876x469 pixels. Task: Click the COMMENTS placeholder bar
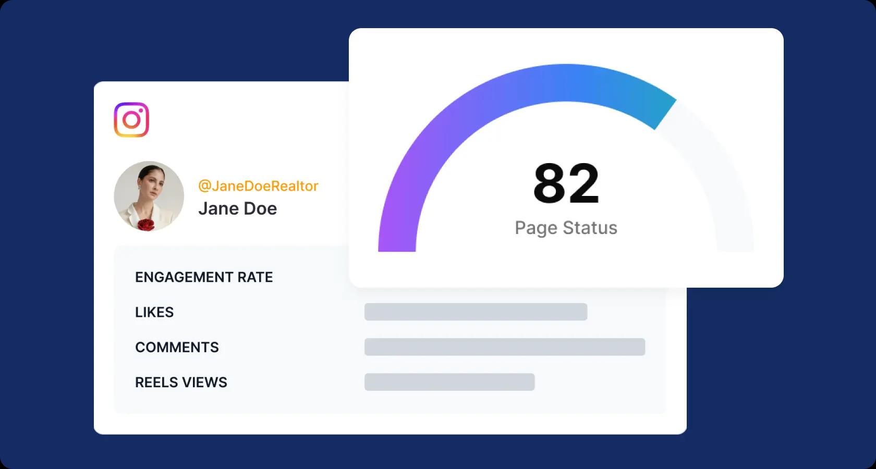[x=505, y=347]
